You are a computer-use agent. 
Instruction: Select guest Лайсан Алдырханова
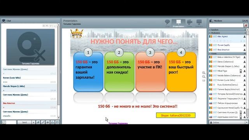(x=227, y=103)
